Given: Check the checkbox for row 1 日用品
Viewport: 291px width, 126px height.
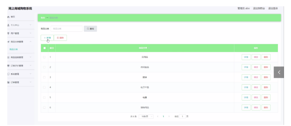Looking at the screenshot, I should click(44, 57).
